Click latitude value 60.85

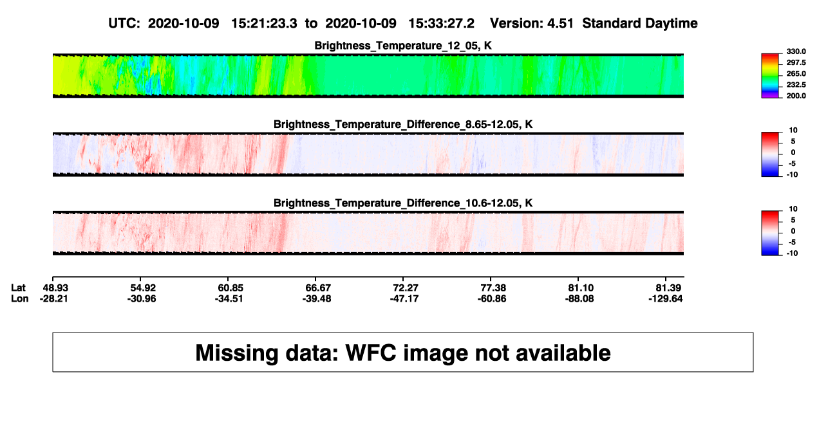(x=230, y=288)
